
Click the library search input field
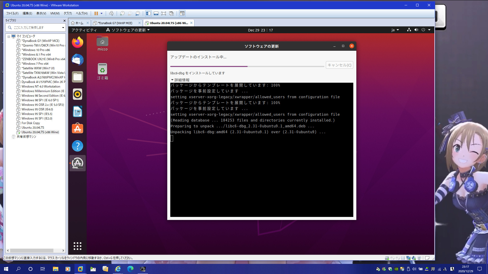click(35, 27)
